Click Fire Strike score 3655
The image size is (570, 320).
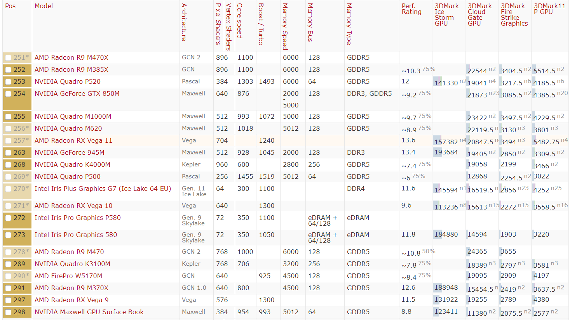508,252
